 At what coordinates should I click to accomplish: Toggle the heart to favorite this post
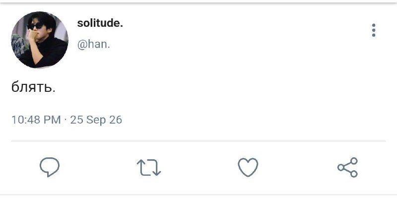click(248, 167)
